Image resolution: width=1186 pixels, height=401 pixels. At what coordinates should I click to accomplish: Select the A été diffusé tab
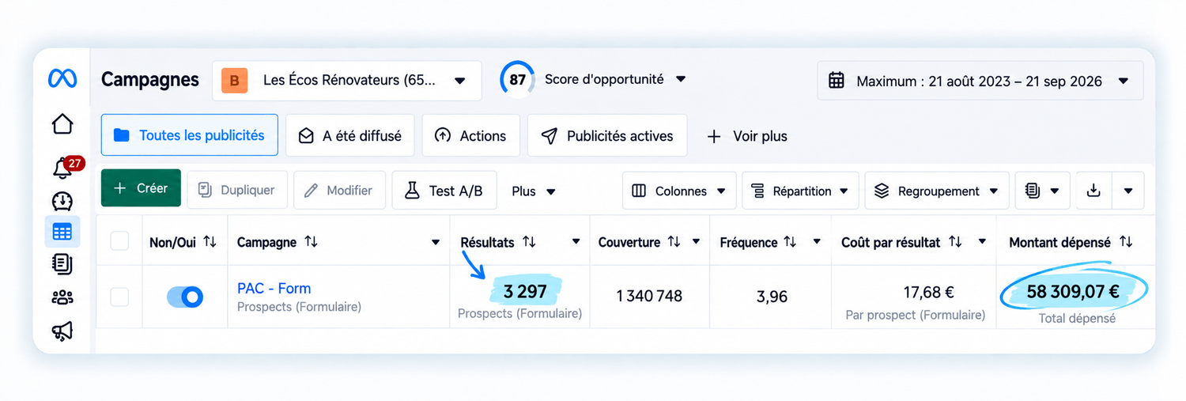point(349,136)
